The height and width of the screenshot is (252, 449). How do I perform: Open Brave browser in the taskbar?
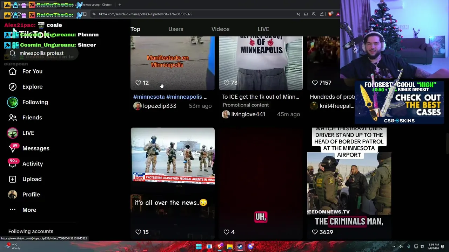220,246
